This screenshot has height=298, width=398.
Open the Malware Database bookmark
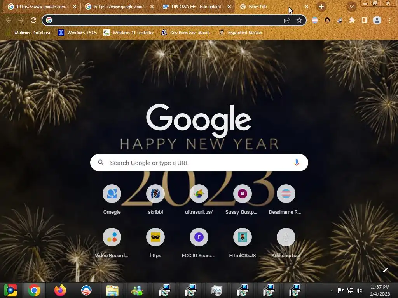29,33
